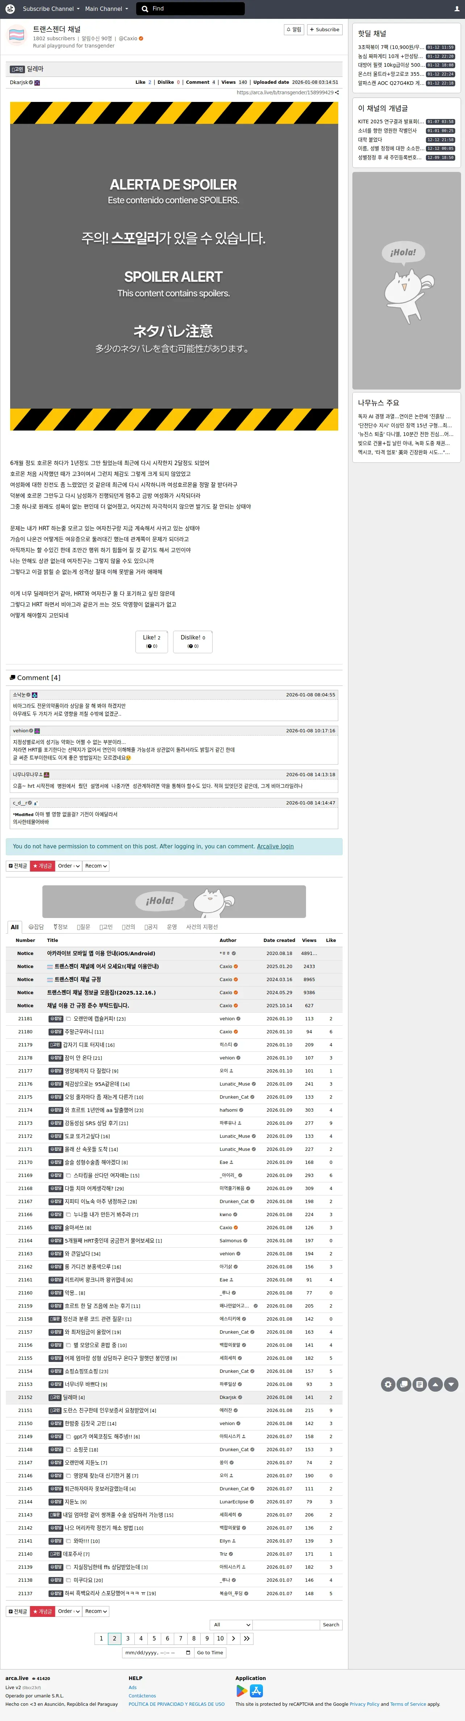Open the Ads help link
This screenshot has width=465, height=1721.
tap(133, 1688)
